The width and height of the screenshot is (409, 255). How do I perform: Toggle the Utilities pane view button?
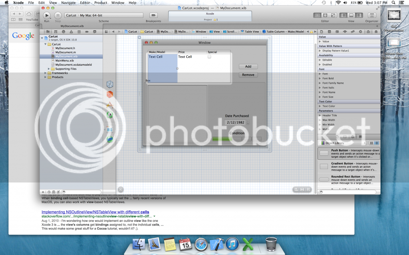(359, 16)
